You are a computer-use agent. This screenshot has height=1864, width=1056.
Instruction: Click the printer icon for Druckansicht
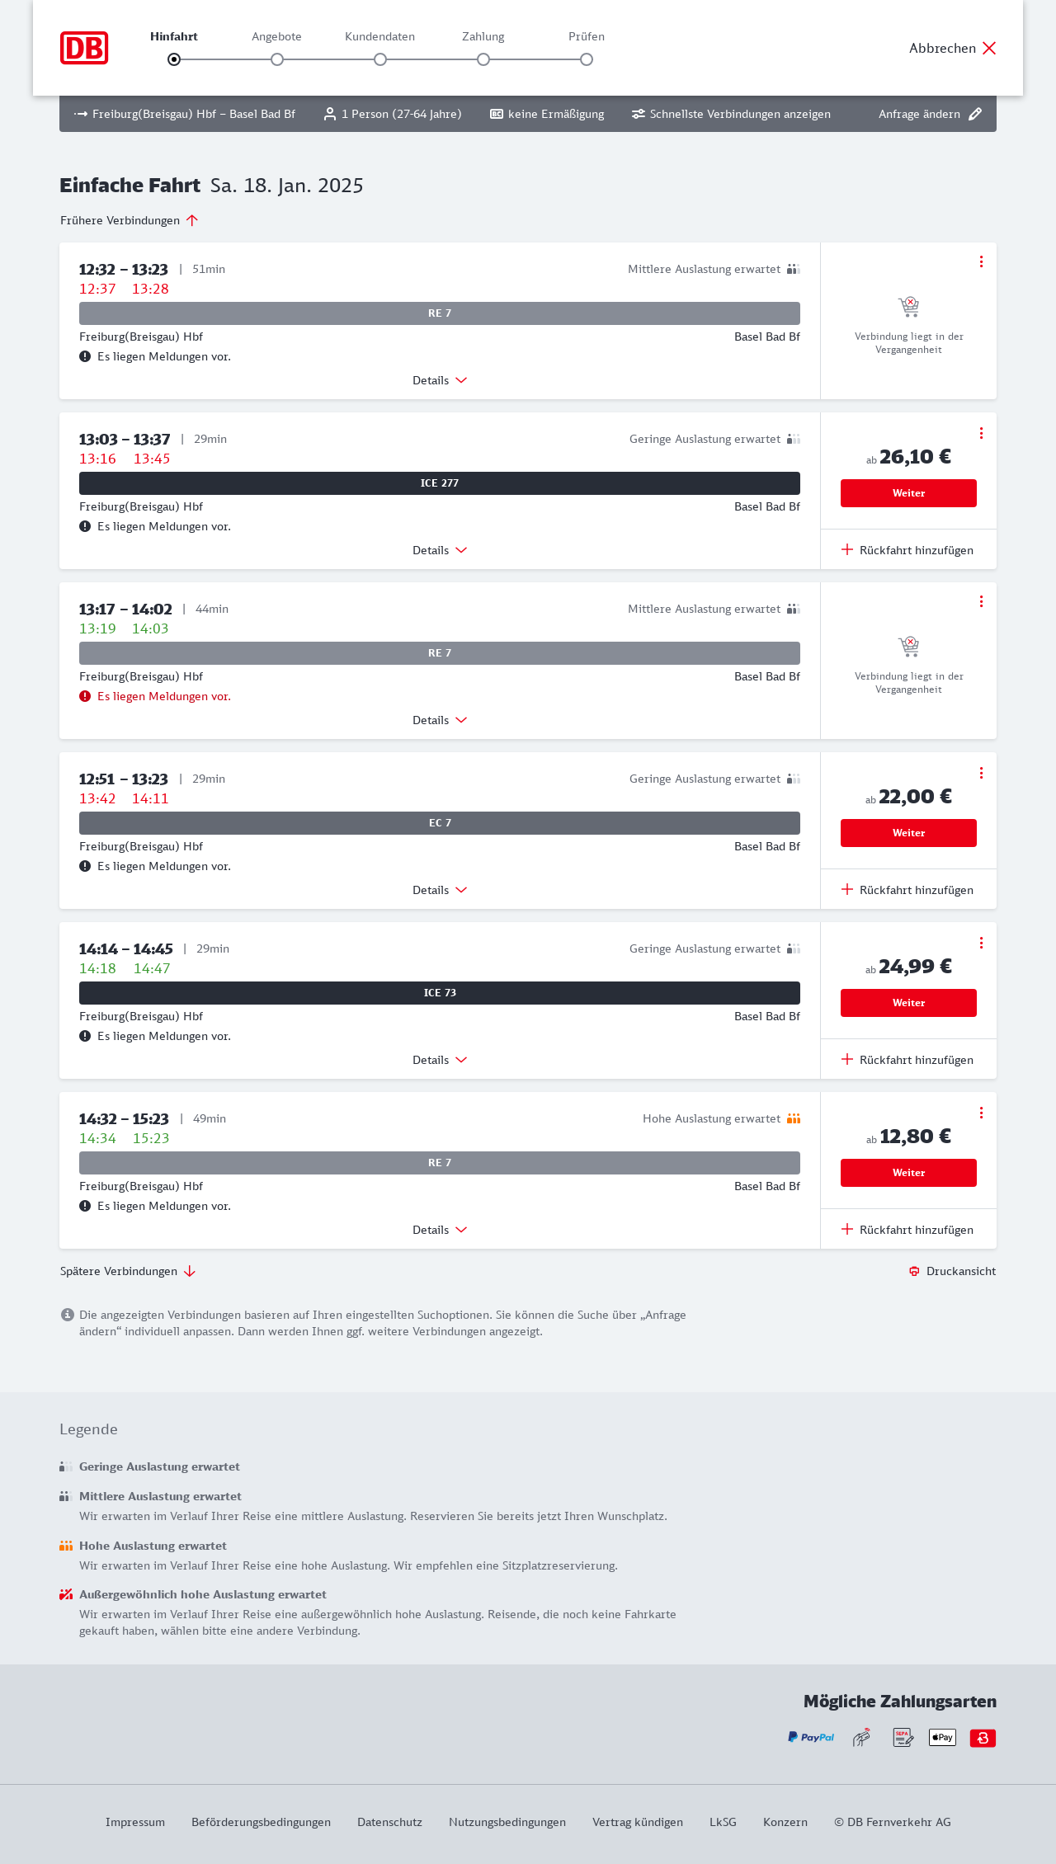[914, 1271]
